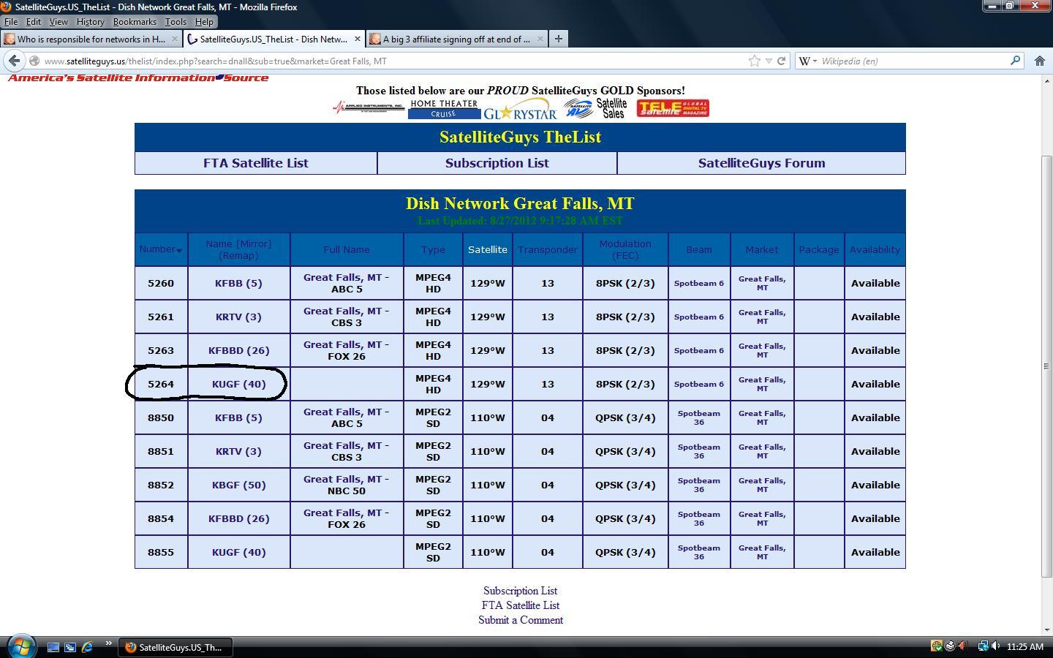The width and height of the screenshot is (1053, 658).
Task: Launch Internet Explorer from the quick launch bar
Action: 87,647
